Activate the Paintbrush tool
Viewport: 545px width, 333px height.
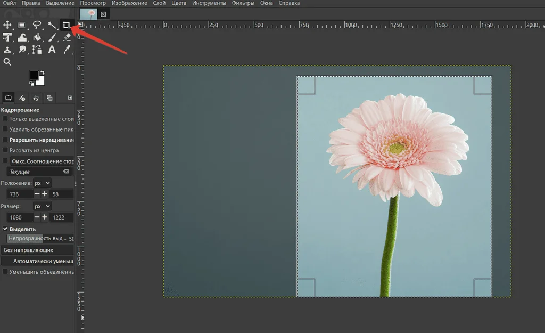pyautogui.click(x=52, y=37)
